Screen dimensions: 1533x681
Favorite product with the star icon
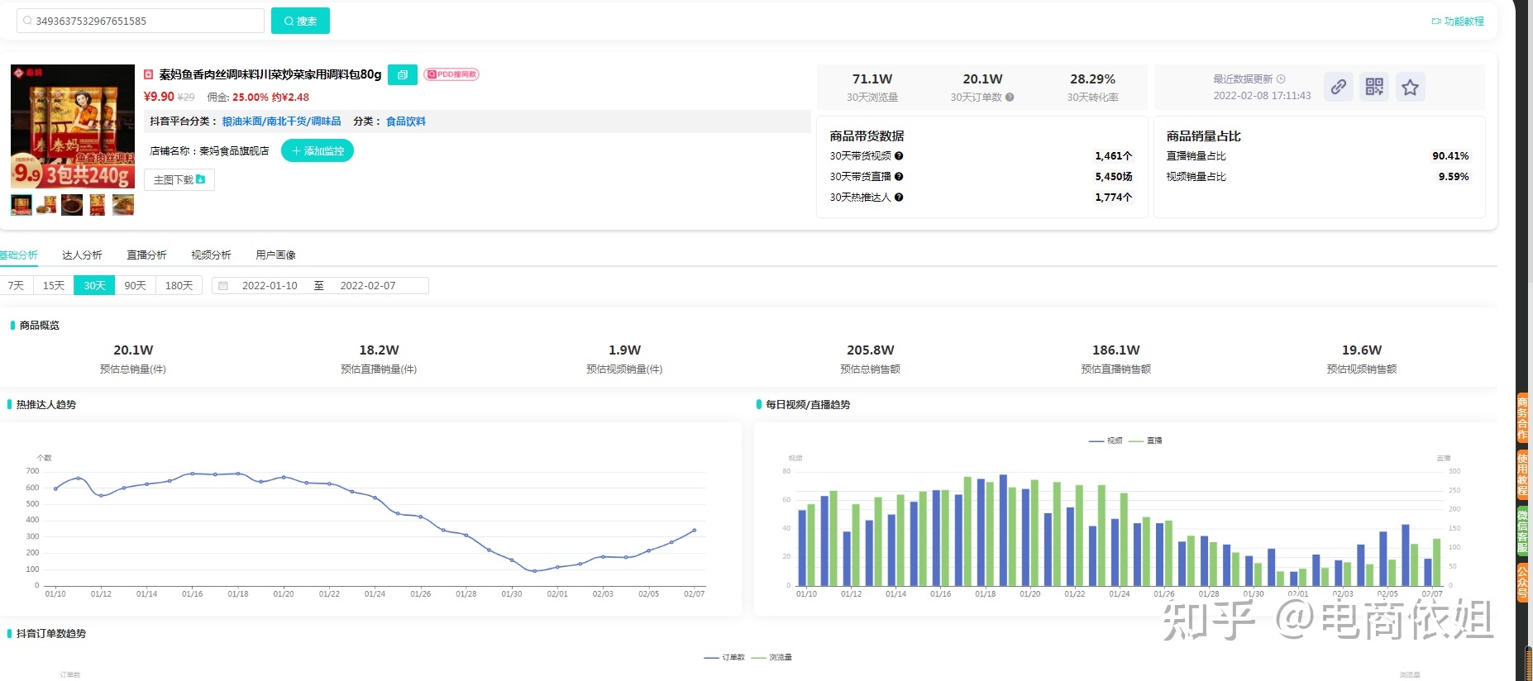1410,87
